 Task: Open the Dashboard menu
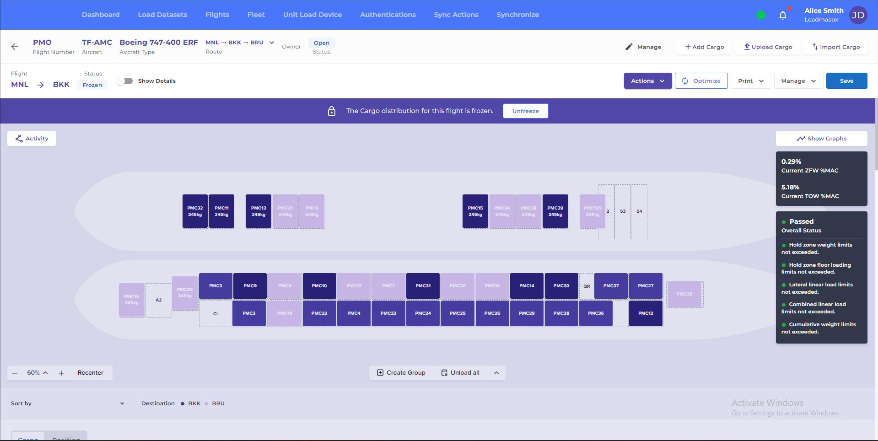click(101, 15)
